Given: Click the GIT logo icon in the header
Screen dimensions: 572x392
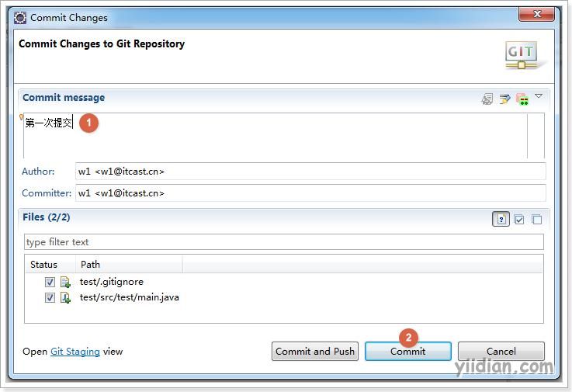Looking at the screenshot, I should [x=522, y=55].
